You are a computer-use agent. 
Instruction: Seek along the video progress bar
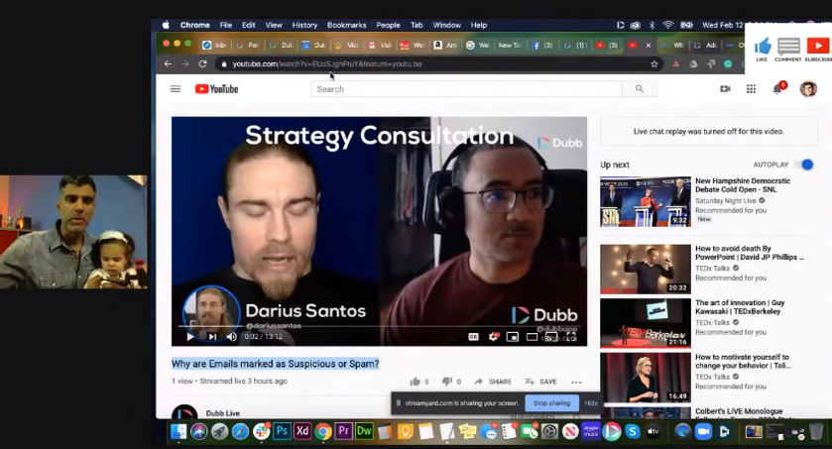[379, 326]
